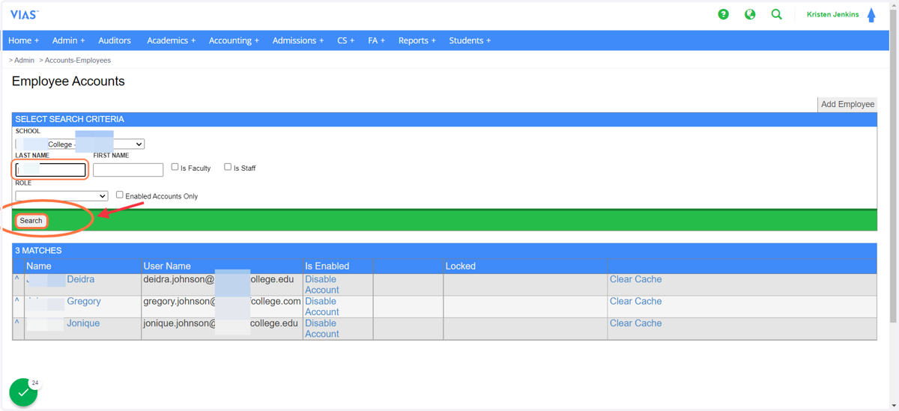Open the Home + menu
This screenshot has width=899, height=411.
pyautogui.click(x=23, y=40)
